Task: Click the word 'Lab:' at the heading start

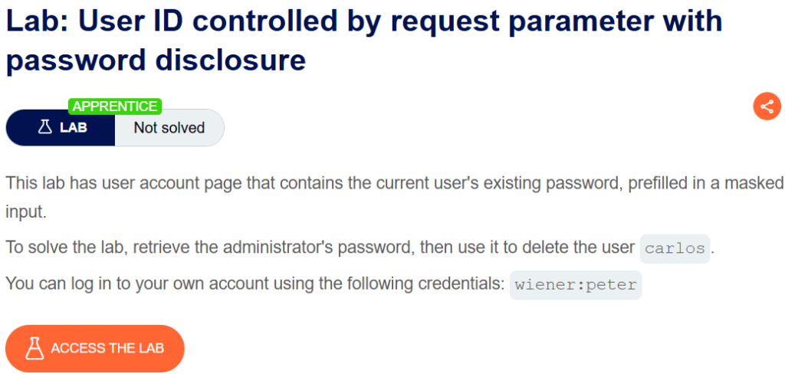Action: (x=41, y=21)
